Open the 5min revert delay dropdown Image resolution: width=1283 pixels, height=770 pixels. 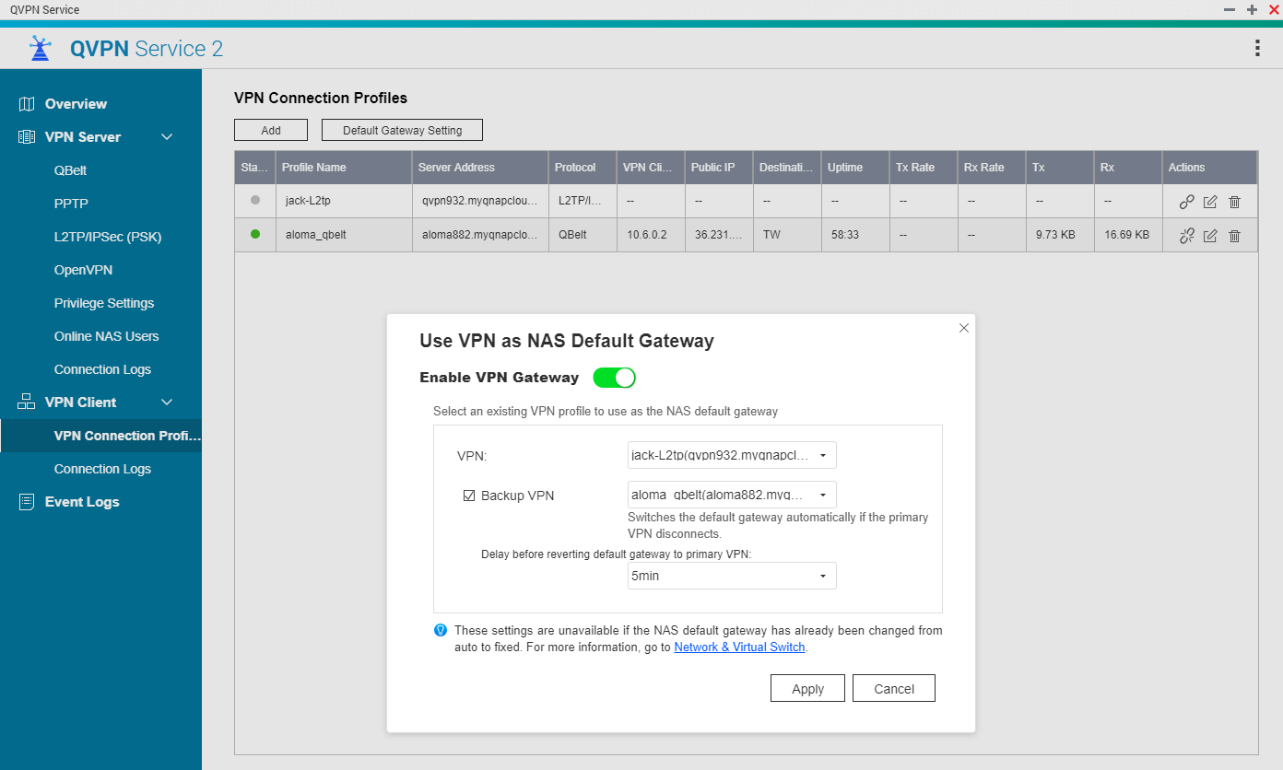click(x=732, y=576)
